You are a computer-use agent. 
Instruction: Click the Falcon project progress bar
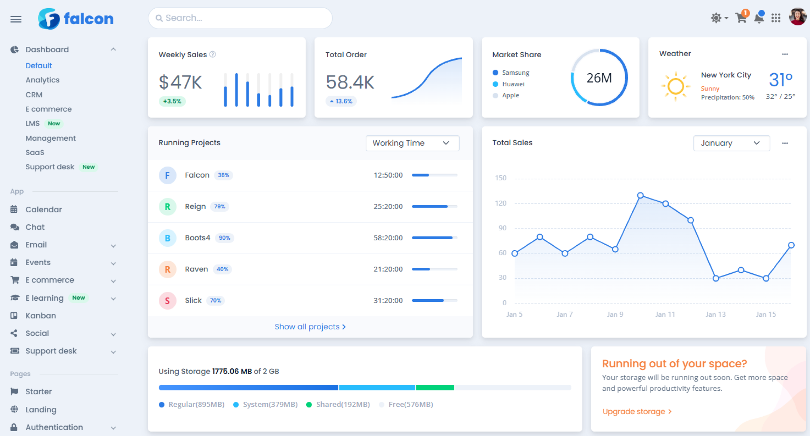(x=434, y=175)
